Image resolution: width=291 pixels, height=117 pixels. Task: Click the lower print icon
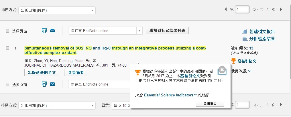pos(44,84)
